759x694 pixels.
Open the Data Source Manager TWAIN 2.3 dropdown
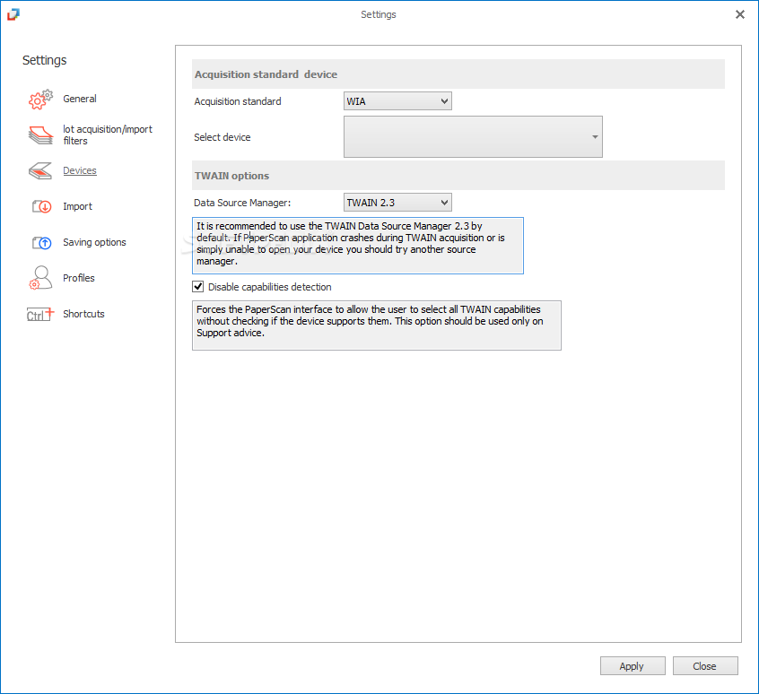pyautogui.click(x=397, y=202)
